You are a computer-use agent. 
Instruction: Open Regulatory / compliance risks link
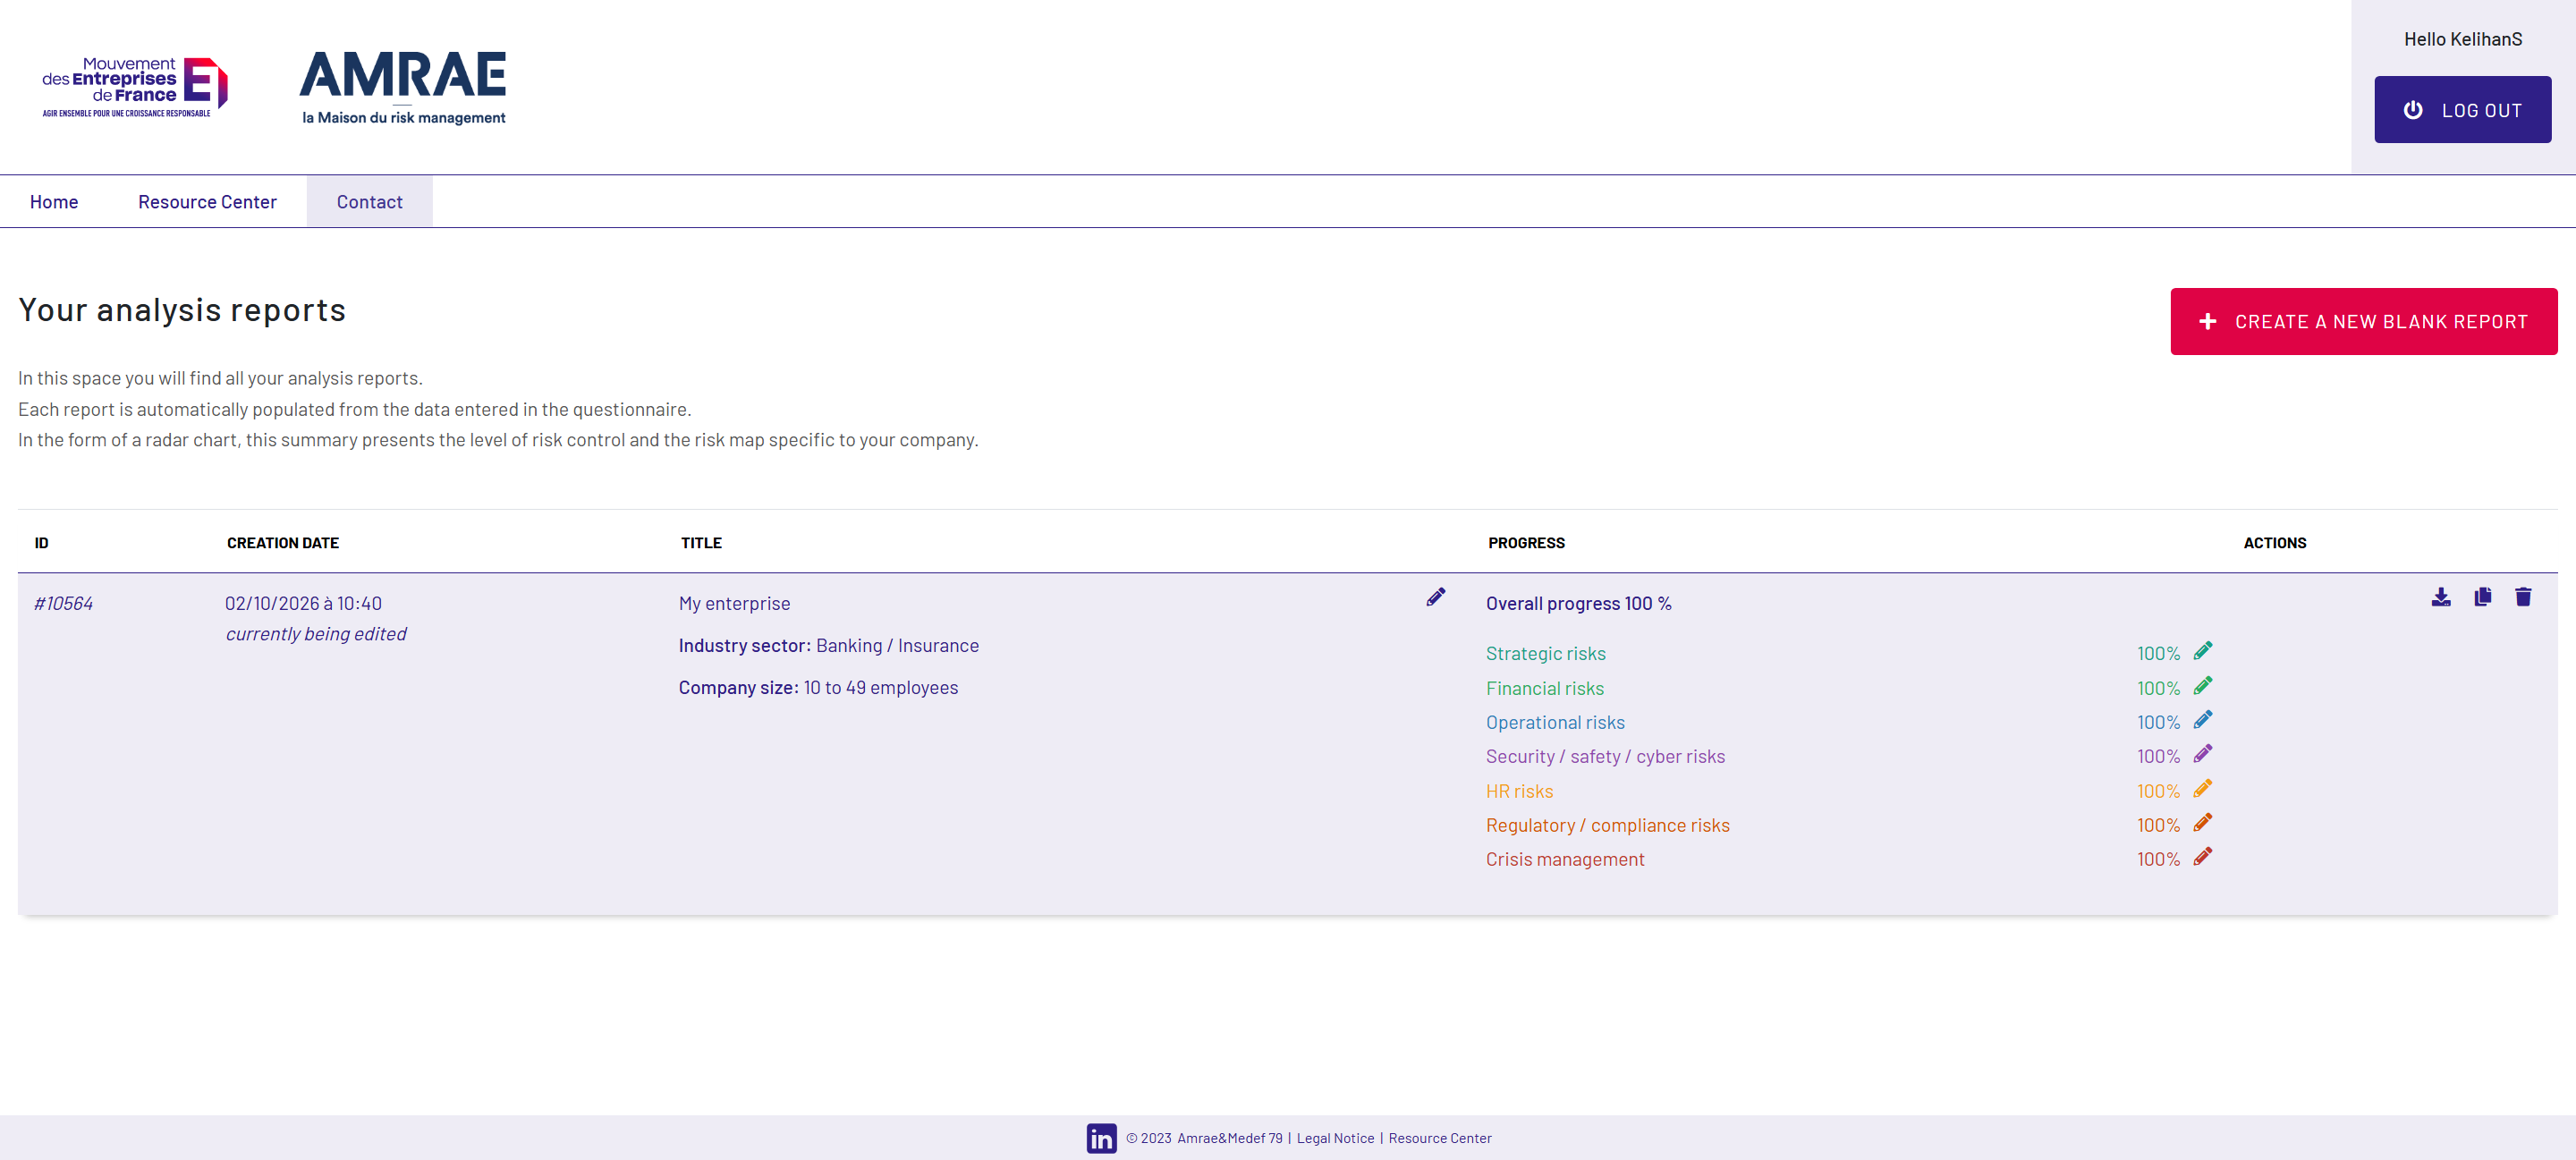coord(1607,826)
